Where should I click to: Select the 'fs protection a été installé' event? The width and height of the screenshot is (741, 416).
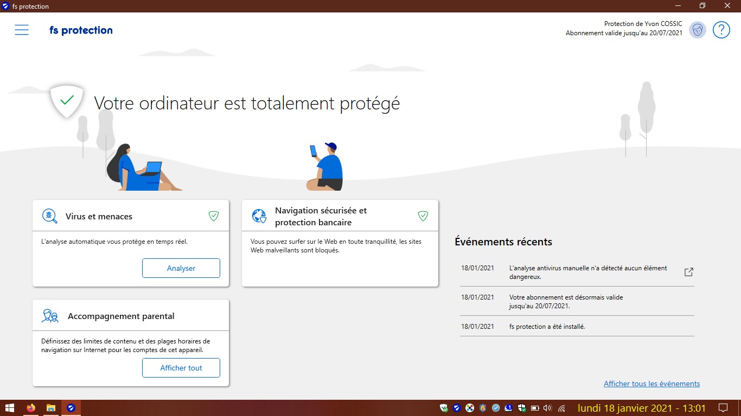point(577,326)
